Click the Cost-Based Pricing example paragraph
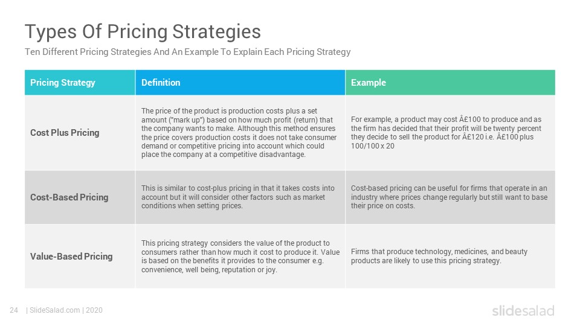Viewport: 580px width, 326px height. [x=449, y=197]
